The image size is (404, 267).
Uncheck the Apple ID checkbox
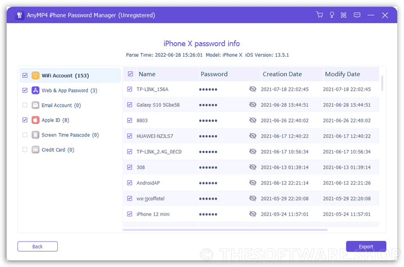click(24, 120)
